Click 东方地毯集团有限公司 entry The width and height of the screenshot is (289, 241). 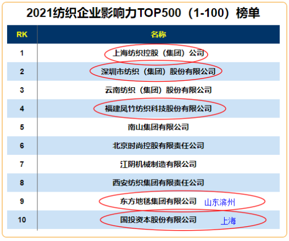pyautogui.click(x=158, y=201)
